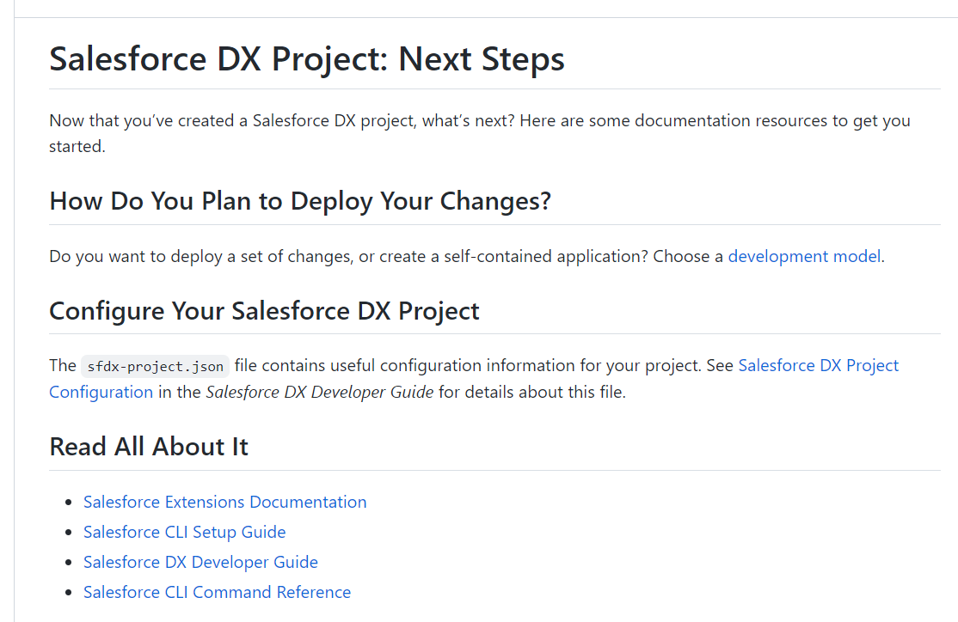Click the text 'for details about this file'
Screen dimensions: 958x622
click(531, 393)
